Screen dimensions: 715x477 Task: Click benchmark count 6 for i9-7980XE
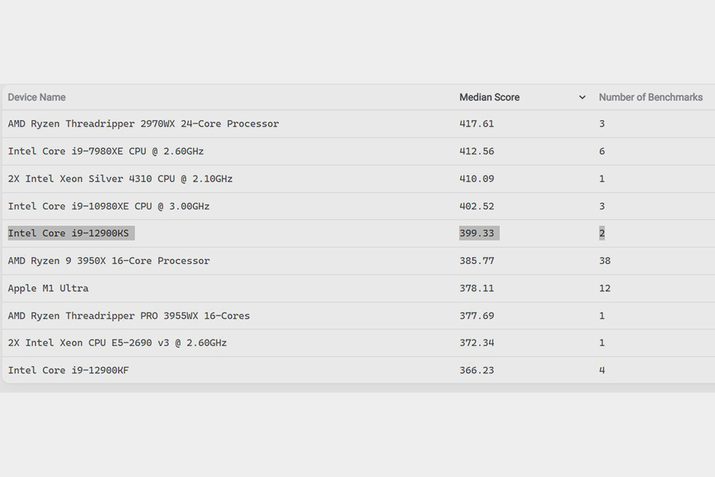coord(602,151)
